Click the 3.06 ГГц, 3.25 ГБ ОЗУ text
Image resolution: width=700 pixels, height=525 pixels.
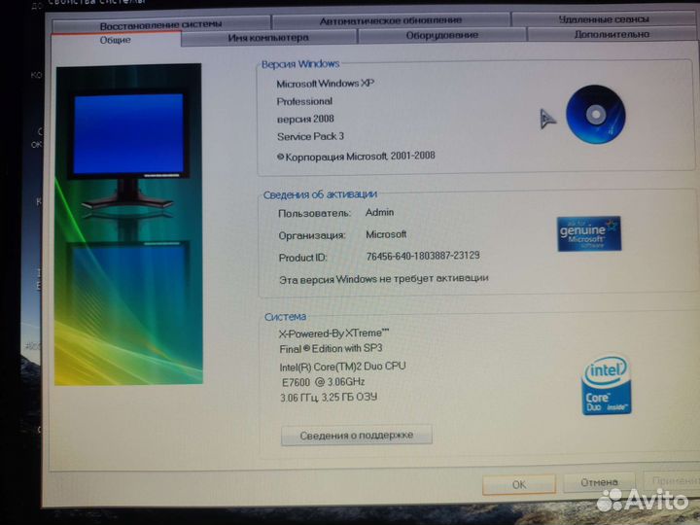click(329, 397)
